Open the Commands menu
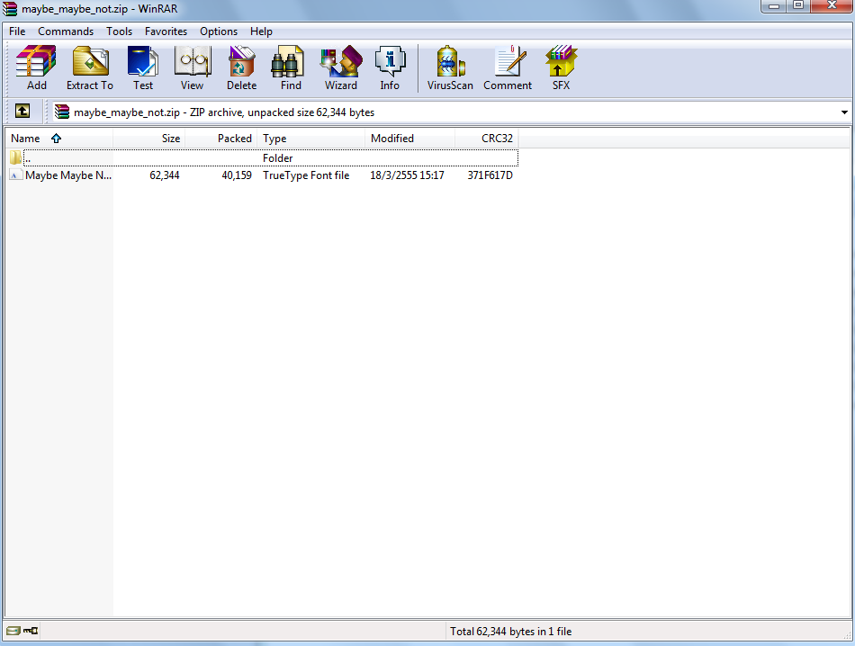The height and width of the screenshot is (646, 855). (x=66, y=31)
